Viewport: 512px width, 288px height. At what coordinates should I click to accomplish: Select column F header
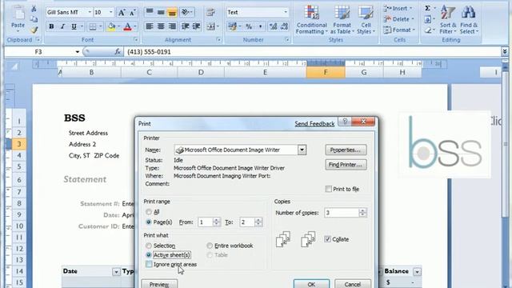326,72
